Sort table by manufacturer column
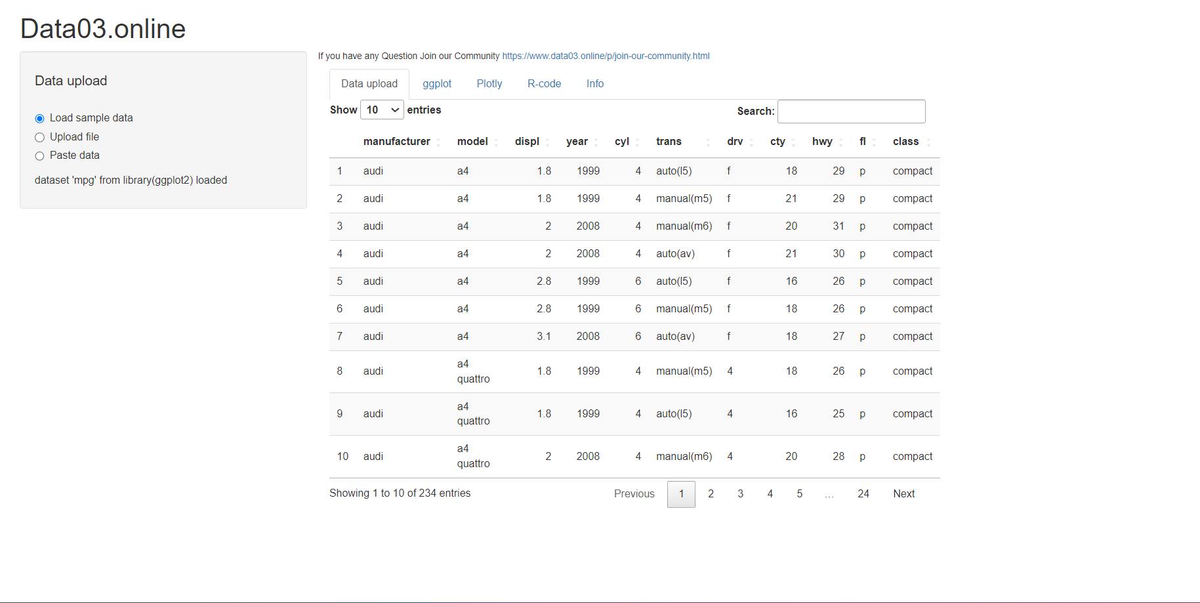Screen dimensions: 1200x603 (x=402, y=142)
